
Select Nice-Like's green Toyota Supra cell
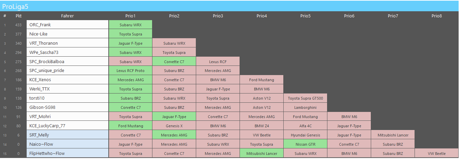[130, 34]
